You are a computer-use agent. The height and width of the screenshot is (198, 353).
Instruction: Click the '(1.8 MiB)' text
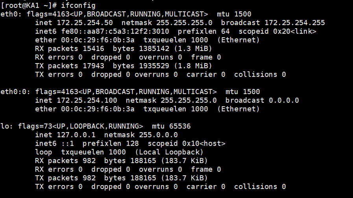[193, 66]
